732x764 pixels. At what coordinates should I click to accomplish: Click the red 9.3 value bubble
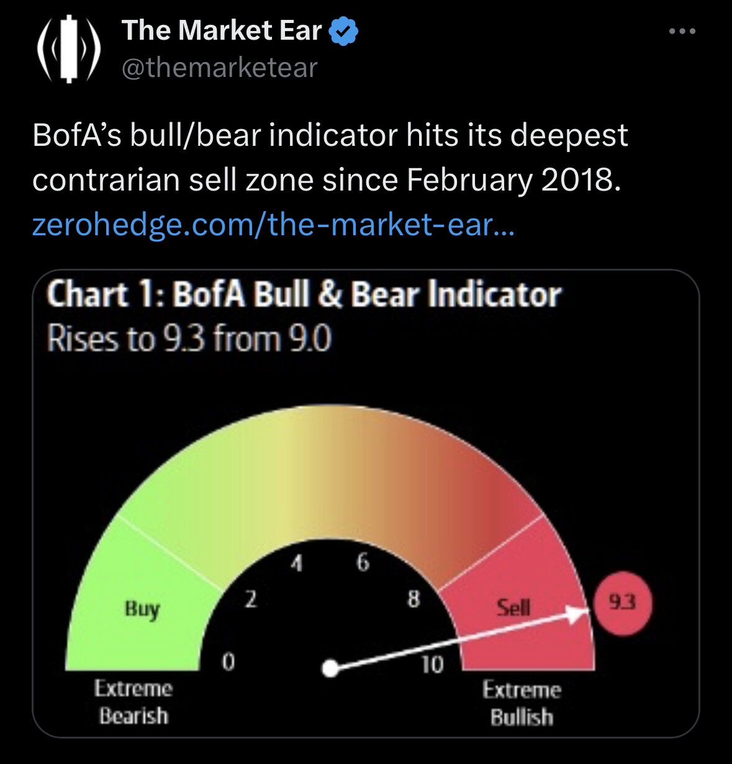(623, 603)
